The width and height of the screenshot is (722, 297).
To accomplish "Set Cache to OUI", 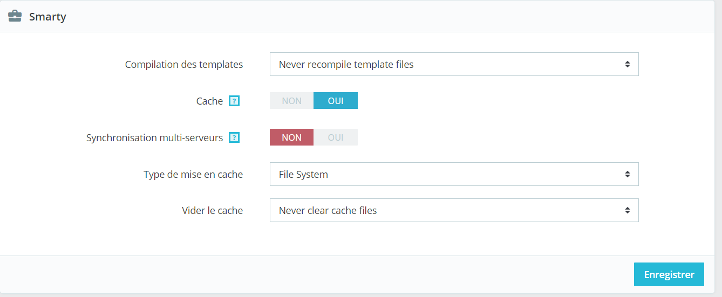I will click(336, 101).
